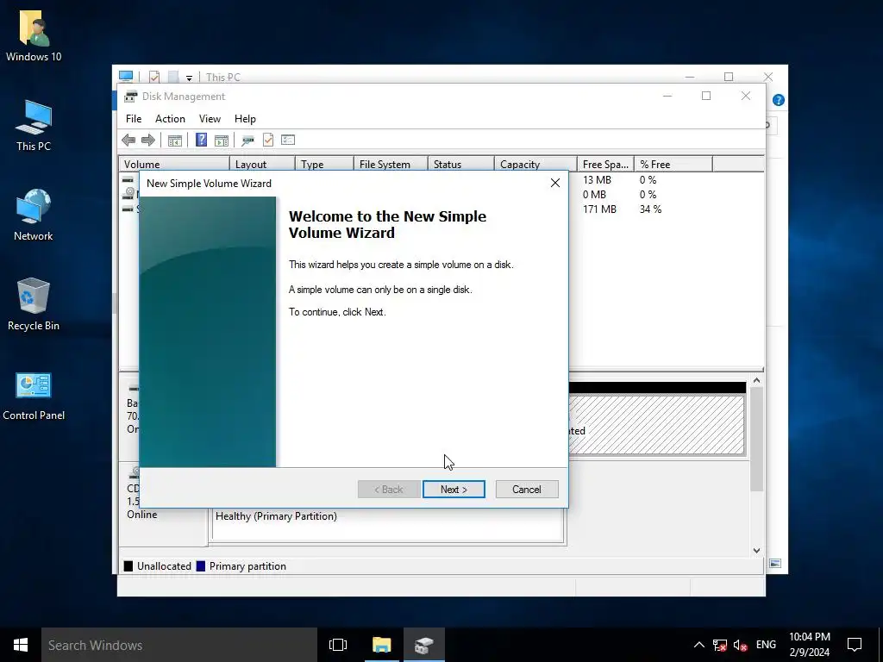Screen dimensions: 883x662
Task: Select the This PC desktop icon
Action: tap(34, 126)
